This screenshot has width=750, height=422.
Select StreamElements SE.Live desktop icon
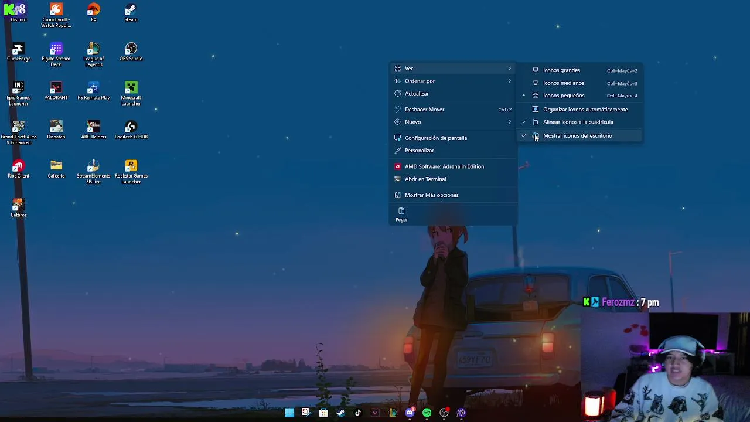click(94, 172)
